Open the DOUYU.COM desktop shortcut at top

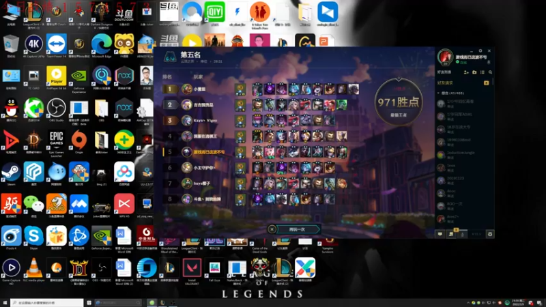coord(124,14)
